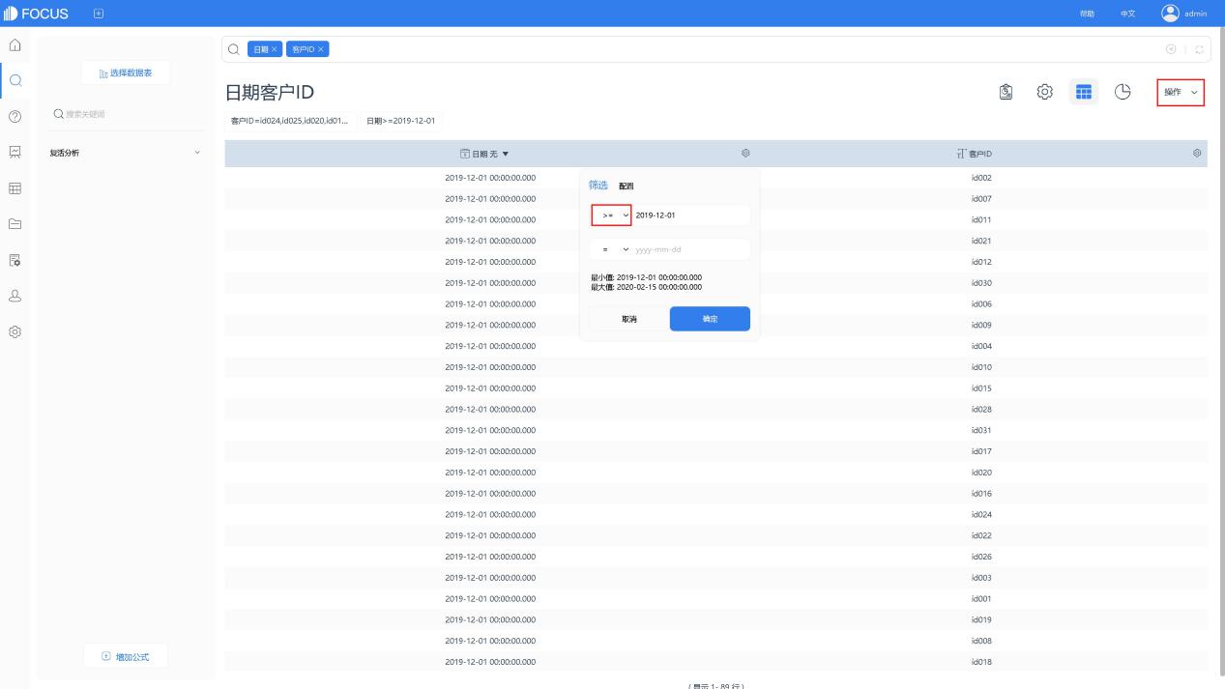The width and height of the screenshot is (1225, 689).
Task: Click the 客户ID=id024,id025... filter chip
Action: pos(289,121)
